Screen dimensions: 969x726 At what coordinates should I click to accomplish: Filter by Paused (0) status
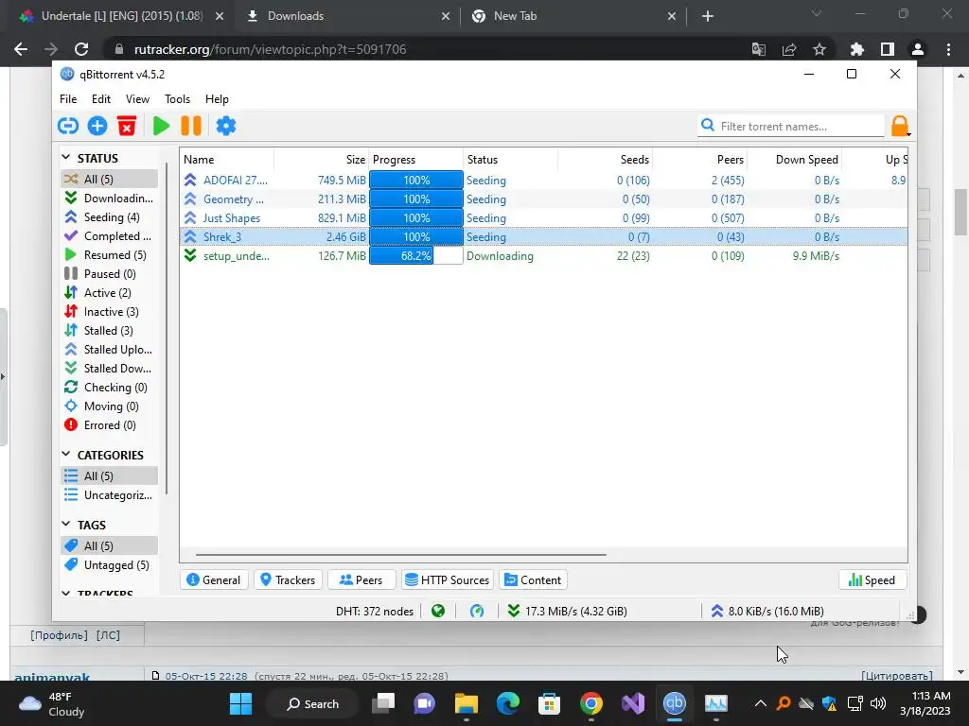coord(109,274)
